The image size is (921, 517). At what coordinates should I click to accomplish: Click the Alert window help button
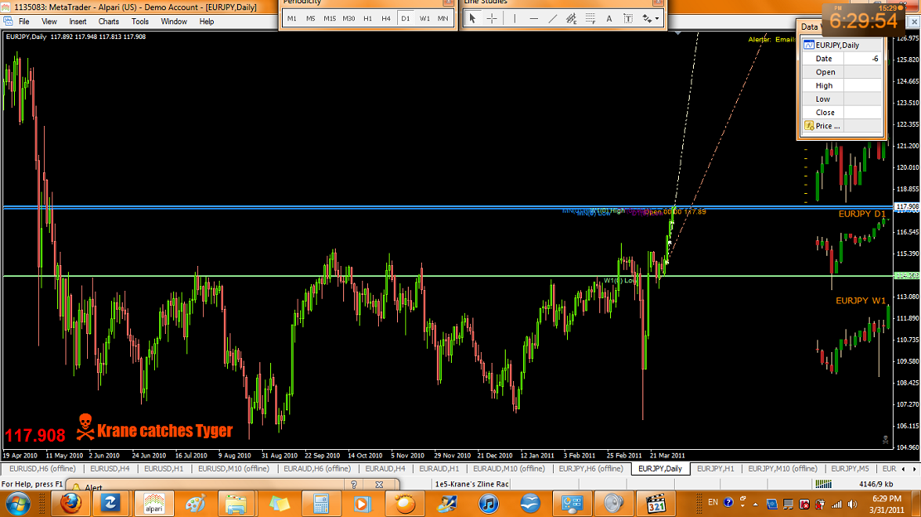354,485
